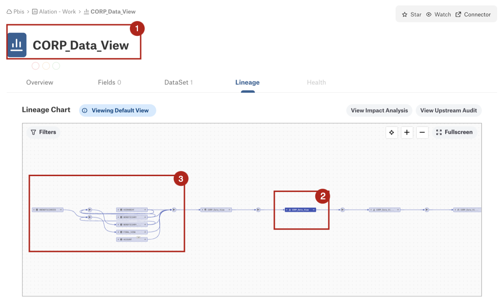The height and width of the screenshot is (300, 503).
Task: Go to Pbis in the breadcrumb
Action: point(19,12)
